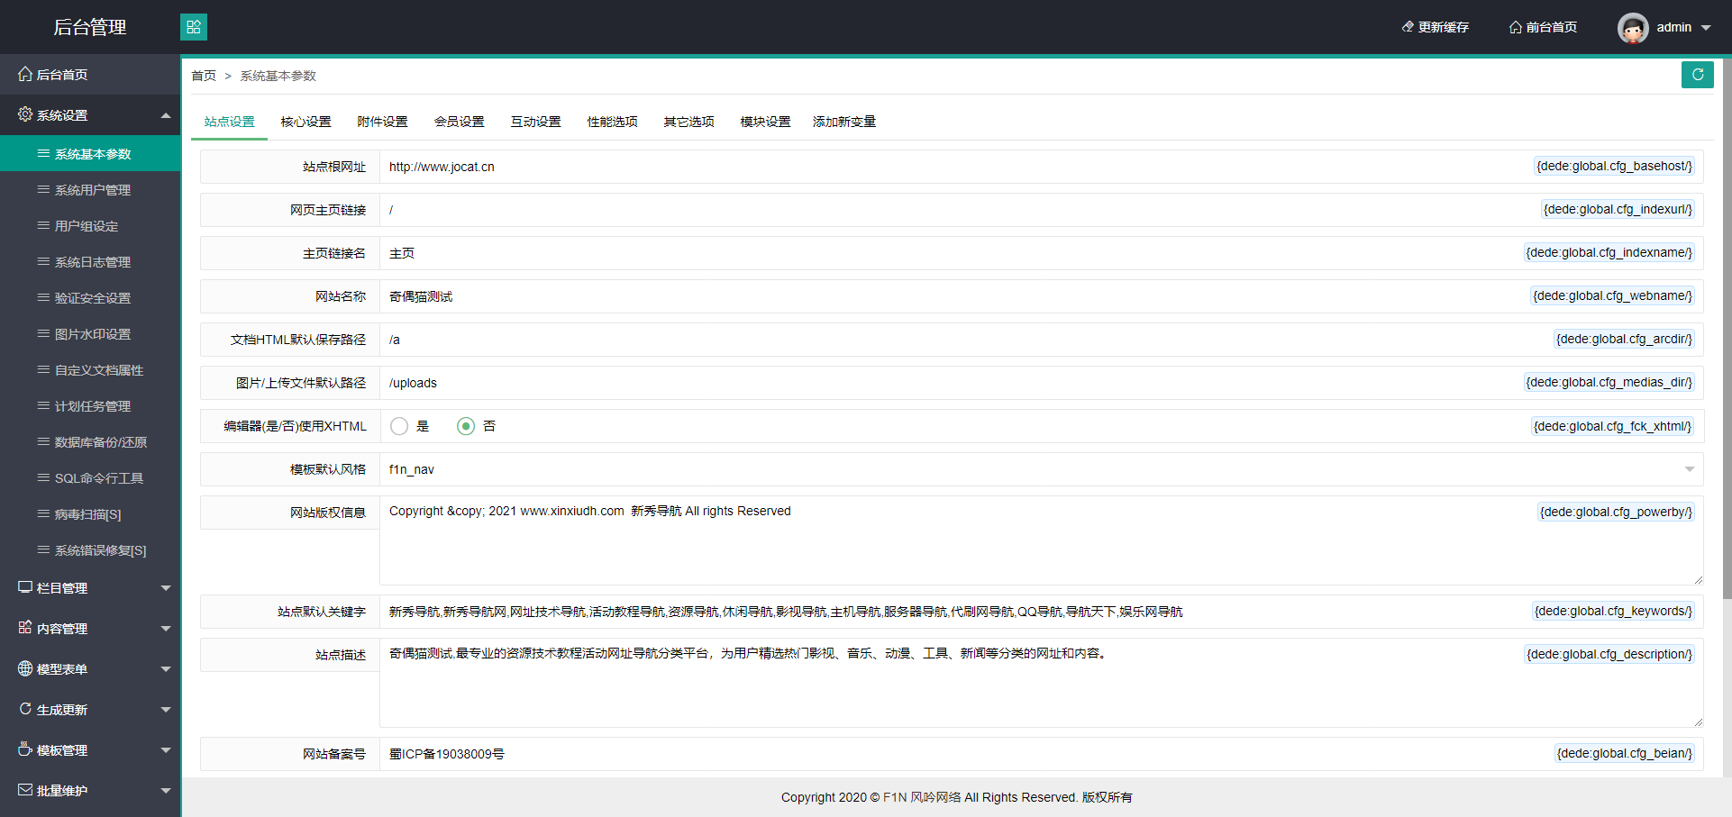This screenshot has width=1732, height=817.
Task: Click the 后台首页 home icon in sidebar
Action: pyautogui.click(x=25, y=74)
